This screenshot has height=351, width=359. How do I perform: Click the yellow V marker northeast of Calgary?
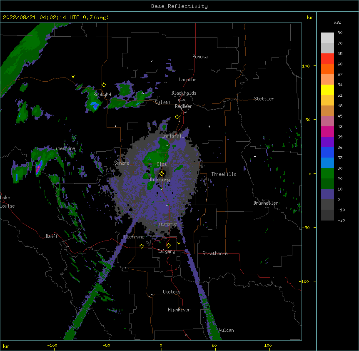179,243
